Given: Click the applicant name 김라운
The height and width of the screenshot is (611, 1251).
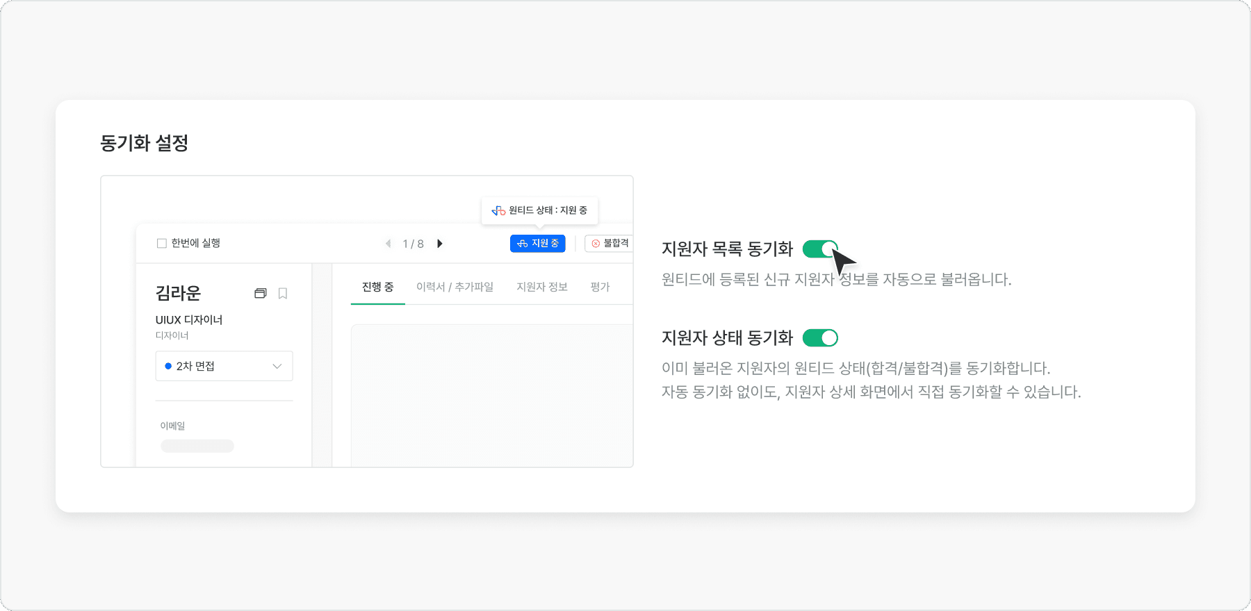Looking at the screenshot, I should click(178, 293).
